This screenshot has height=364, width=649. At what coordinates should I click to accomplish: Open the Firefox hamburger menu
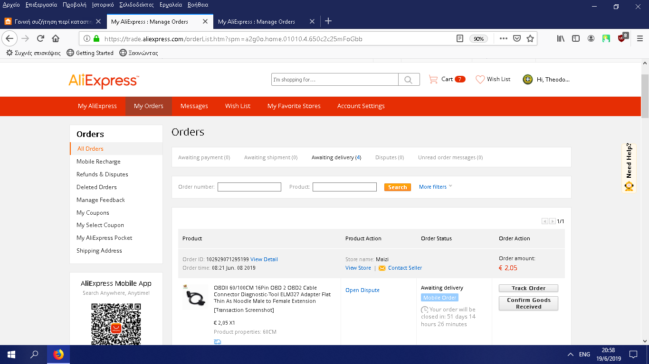[639, 39]
